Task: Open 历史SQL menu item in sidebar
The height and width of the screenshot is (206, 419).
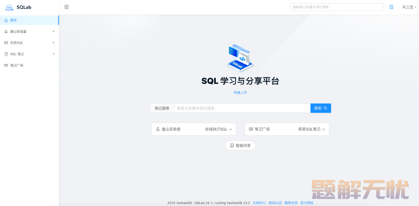Action: (x=29, y=43)
